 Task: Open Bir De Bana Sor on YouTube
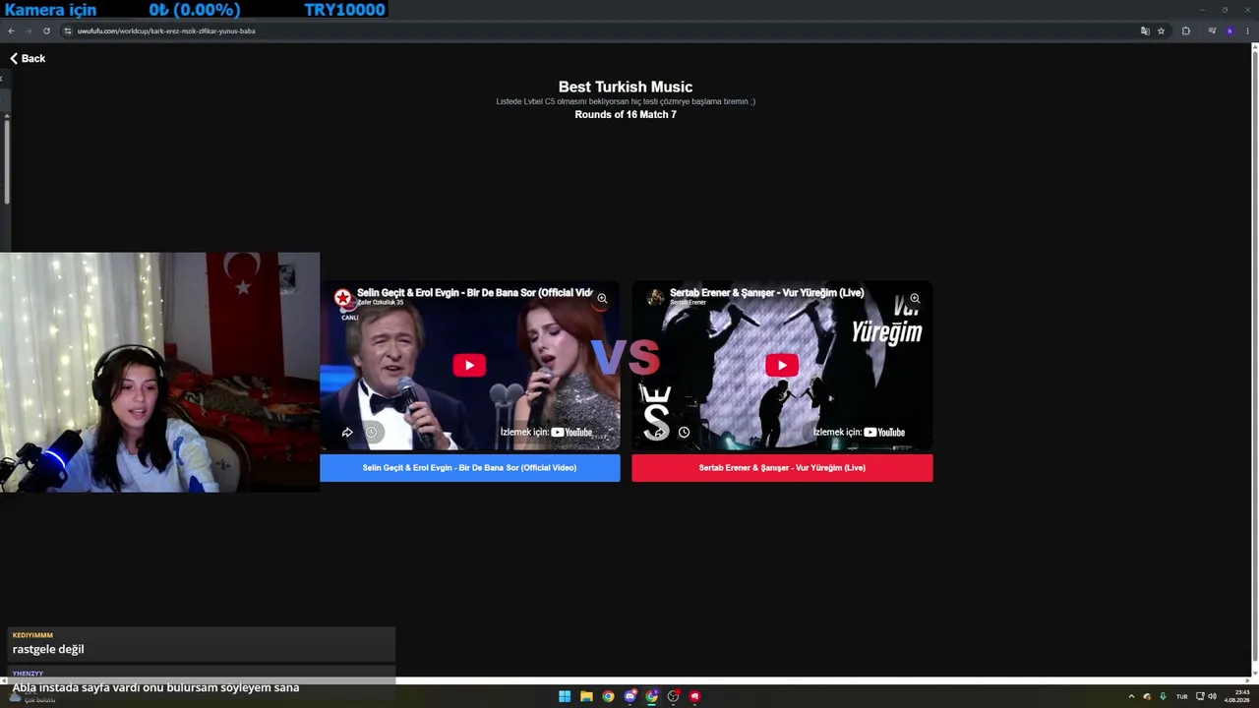tap(546, 433)
